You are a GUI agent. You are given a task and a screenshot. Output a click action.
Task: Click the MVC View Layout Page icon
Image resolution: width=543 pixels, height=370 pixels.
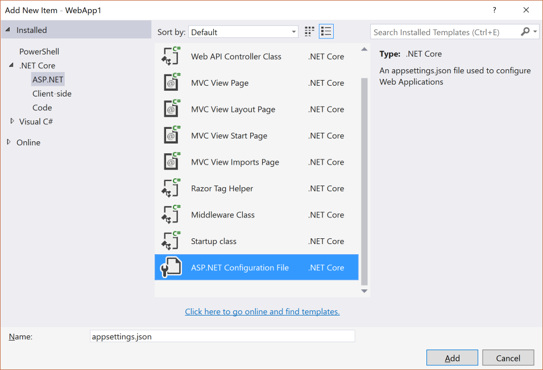pos(171,109)
